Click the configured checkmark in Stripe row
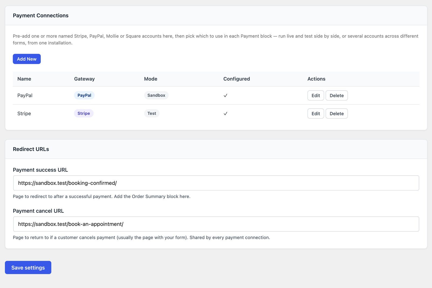The image size is (432, 288). coord(225,113)
